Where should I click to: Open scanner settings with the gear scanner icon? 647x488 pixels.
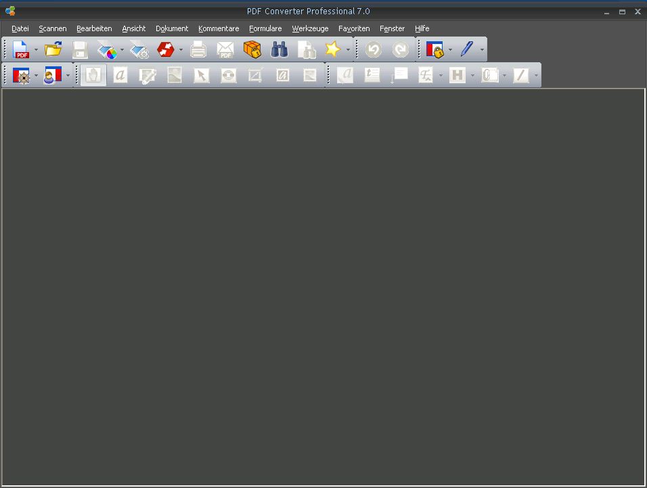[139, 49]
